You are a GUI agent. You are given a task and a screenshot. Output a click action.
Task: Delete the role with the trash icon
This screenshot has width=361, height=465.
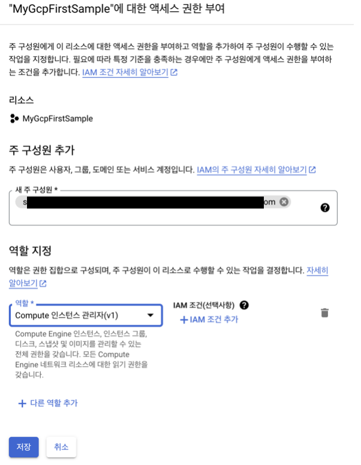324,313
